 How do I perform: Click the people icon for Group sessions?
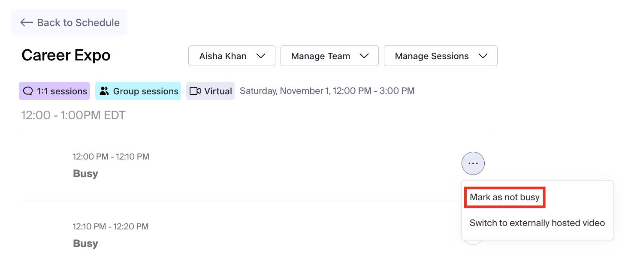(104, 91)
